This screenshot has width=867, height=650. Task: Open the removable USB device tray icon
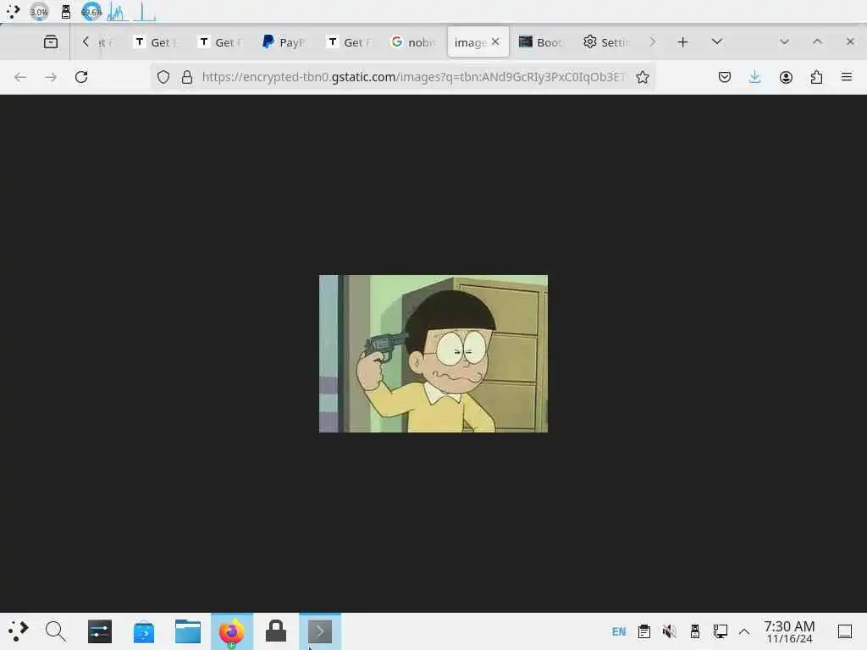pos(695,631)
